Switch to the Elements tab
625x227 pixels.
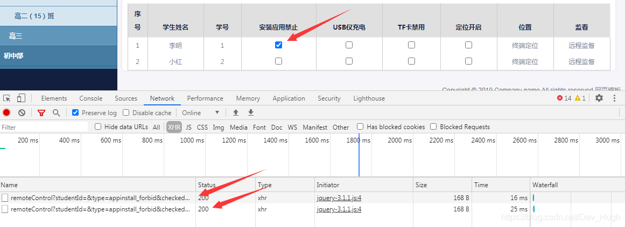[54, 98]
